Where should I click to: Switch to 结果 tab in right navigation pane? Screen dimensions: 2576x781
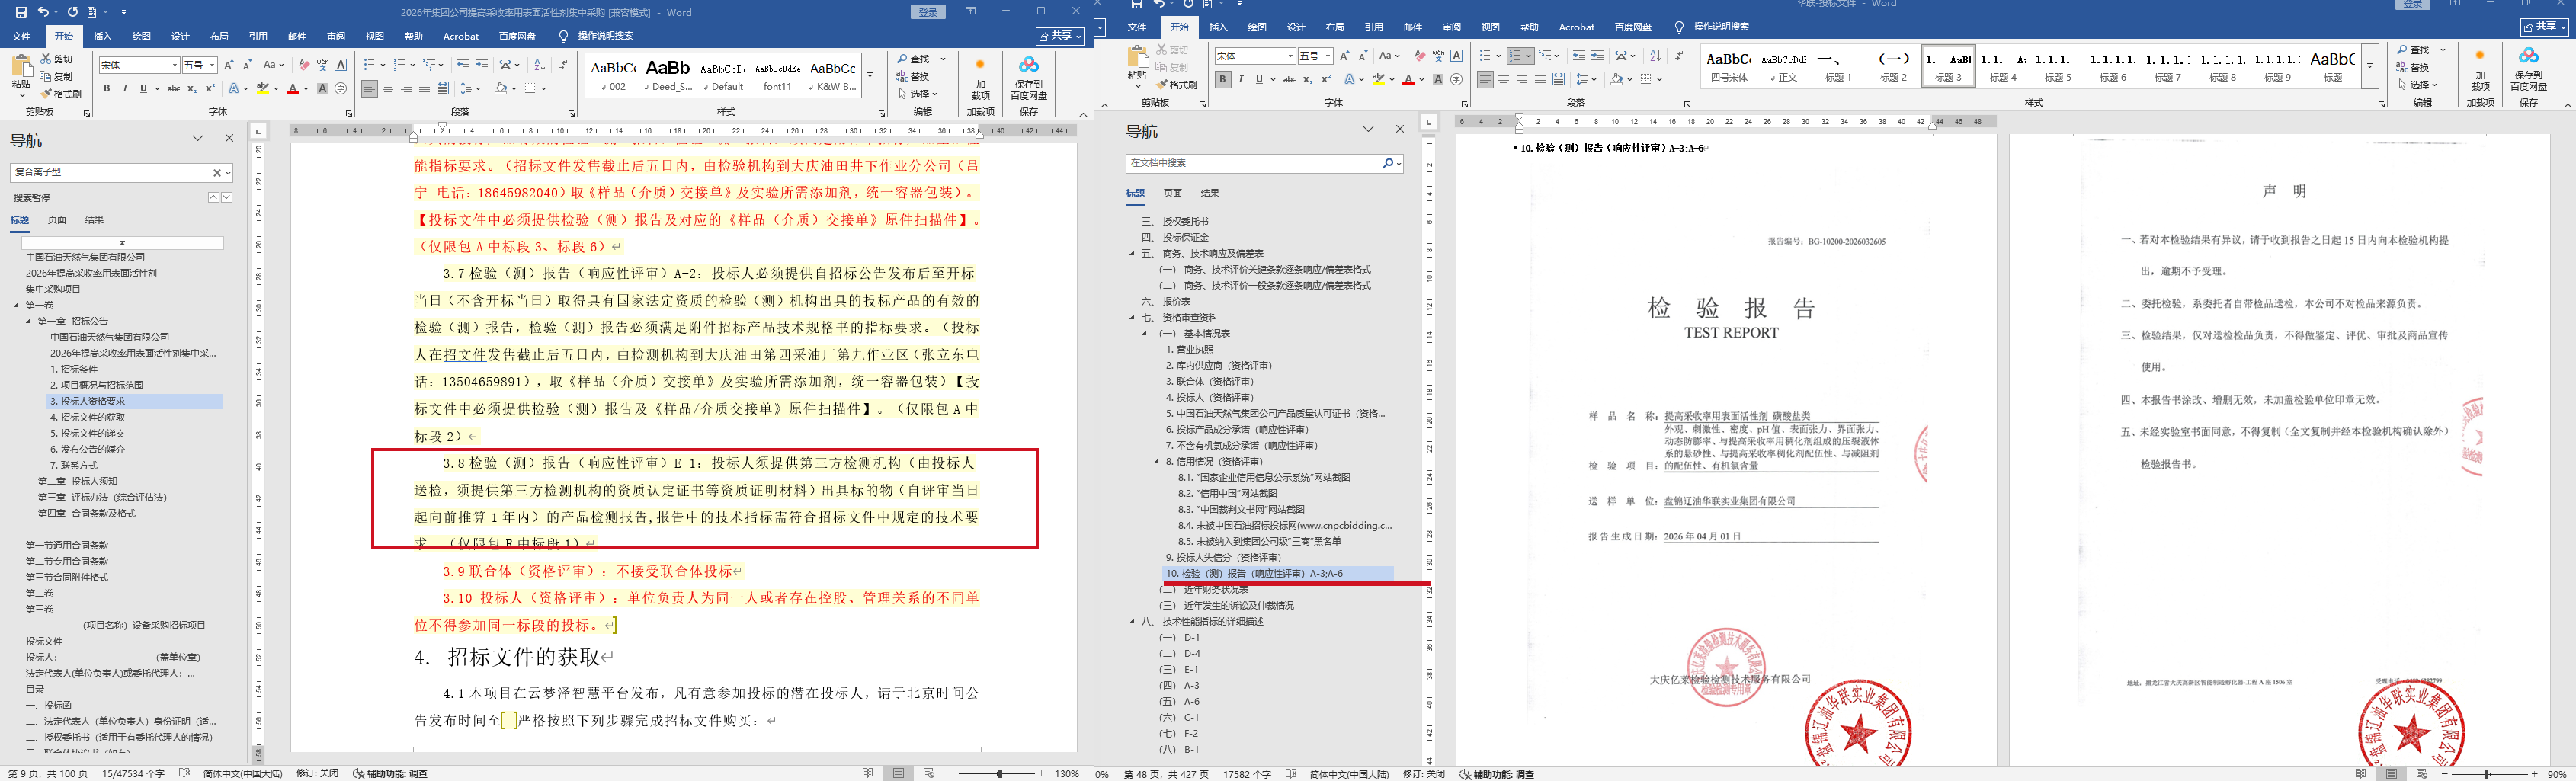(x=1210, y=193)
